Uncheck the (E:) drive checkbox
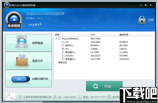 (x=63, y=49)
